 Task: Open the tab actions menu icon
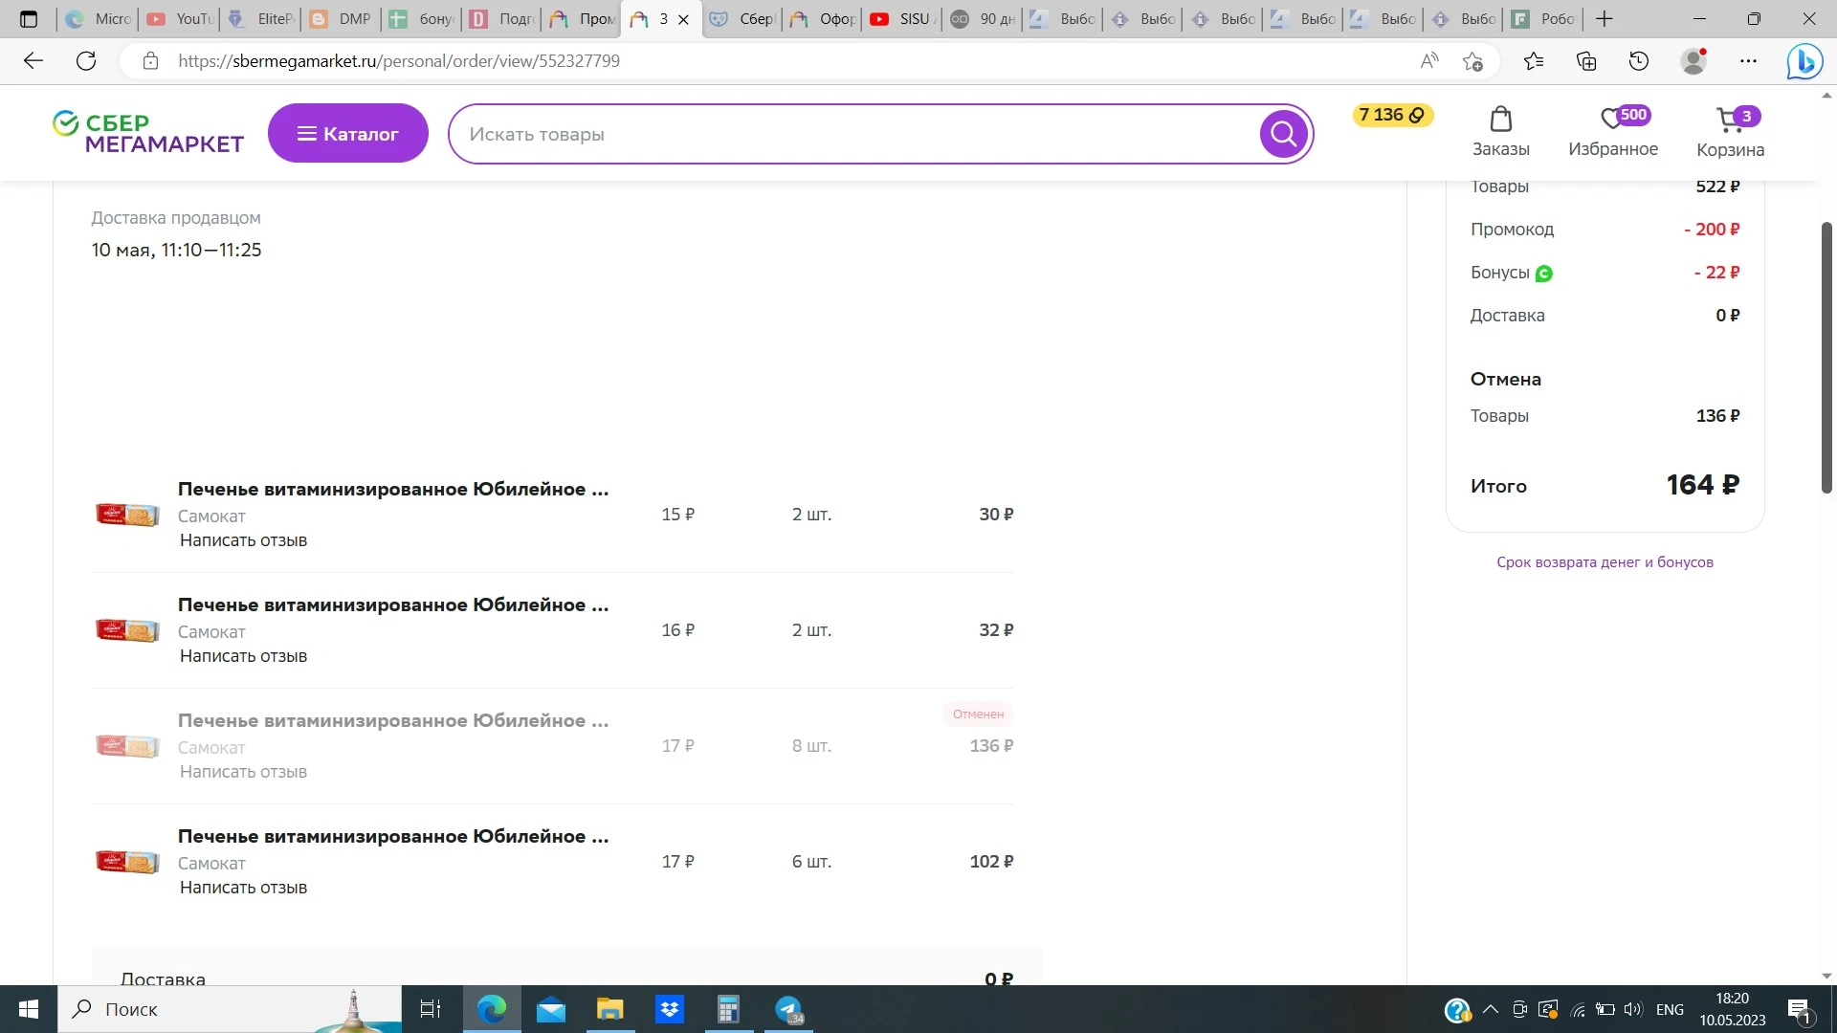coord(29,19)
